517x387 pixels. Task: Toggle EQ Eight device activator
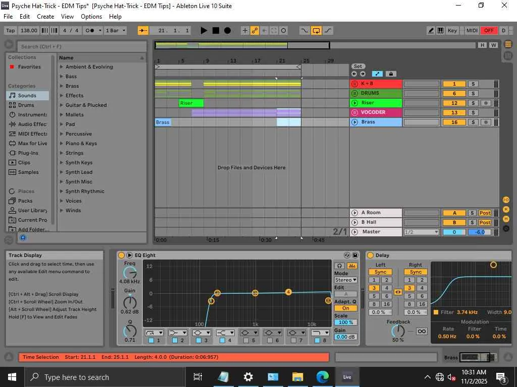pos(121,255)
